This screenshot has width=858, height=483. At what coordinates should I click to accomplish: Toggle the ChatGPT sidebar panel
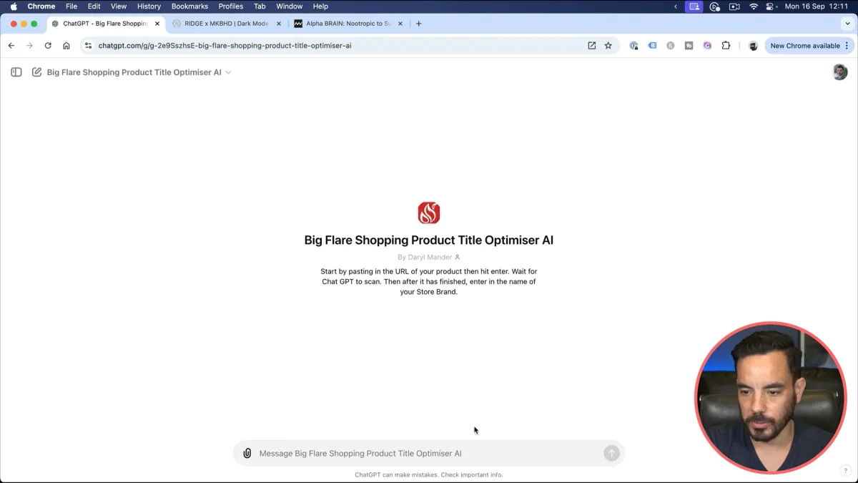[16, 72]
